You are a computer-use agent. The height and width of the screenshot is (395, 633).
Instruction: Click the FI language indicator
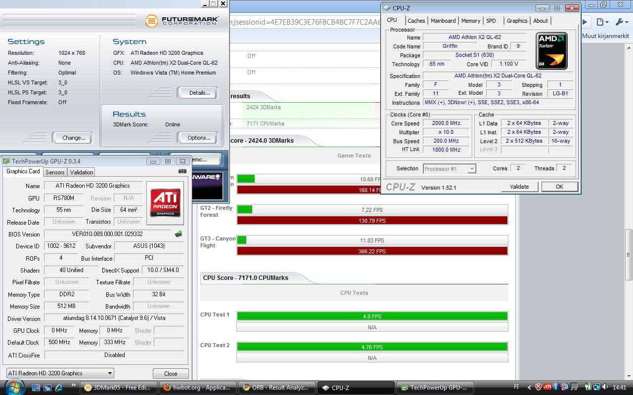(x=517, y=387)
